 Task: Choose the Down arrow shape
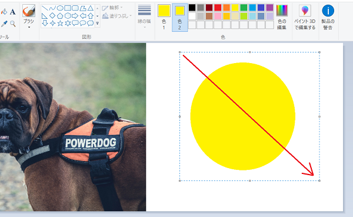pyautogui.click(x=45, y=23)
